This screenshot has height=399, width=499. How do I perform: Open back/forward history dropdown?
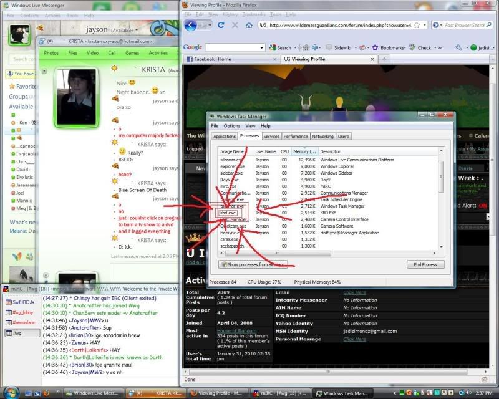tap(210, 25)
